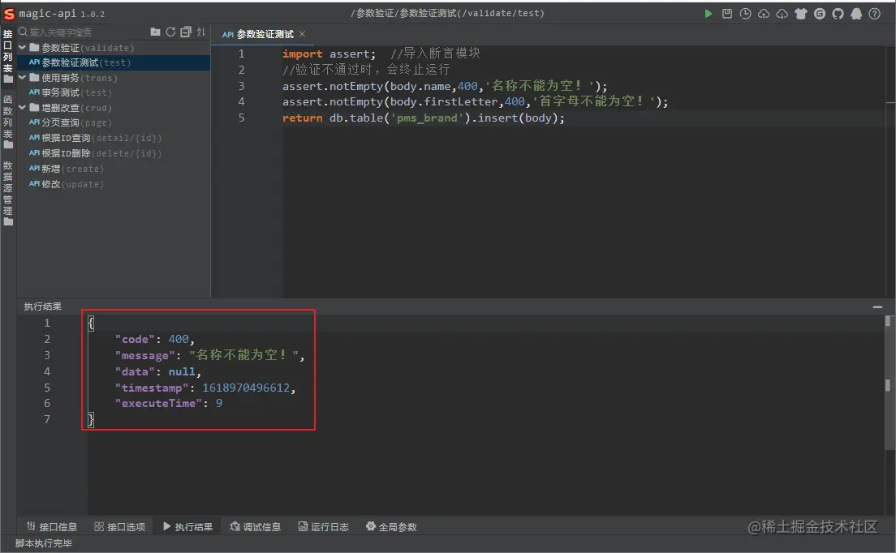This screenshot has width=896, height=553.
Task: Open the 接口选项 bottom tab
Action: pyautogui.click(x=120, y=527)
